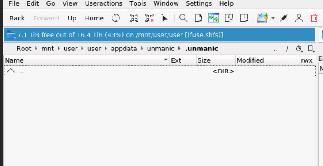The height and width of the screenshot is (166, 323).
Task: Open the media folder icon on blue bar
Action: 11,35
